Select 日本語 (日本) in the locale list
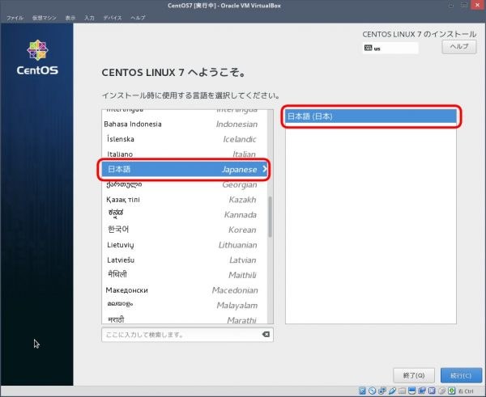Viewport: 486px width, 397px height. click(371, 116)
